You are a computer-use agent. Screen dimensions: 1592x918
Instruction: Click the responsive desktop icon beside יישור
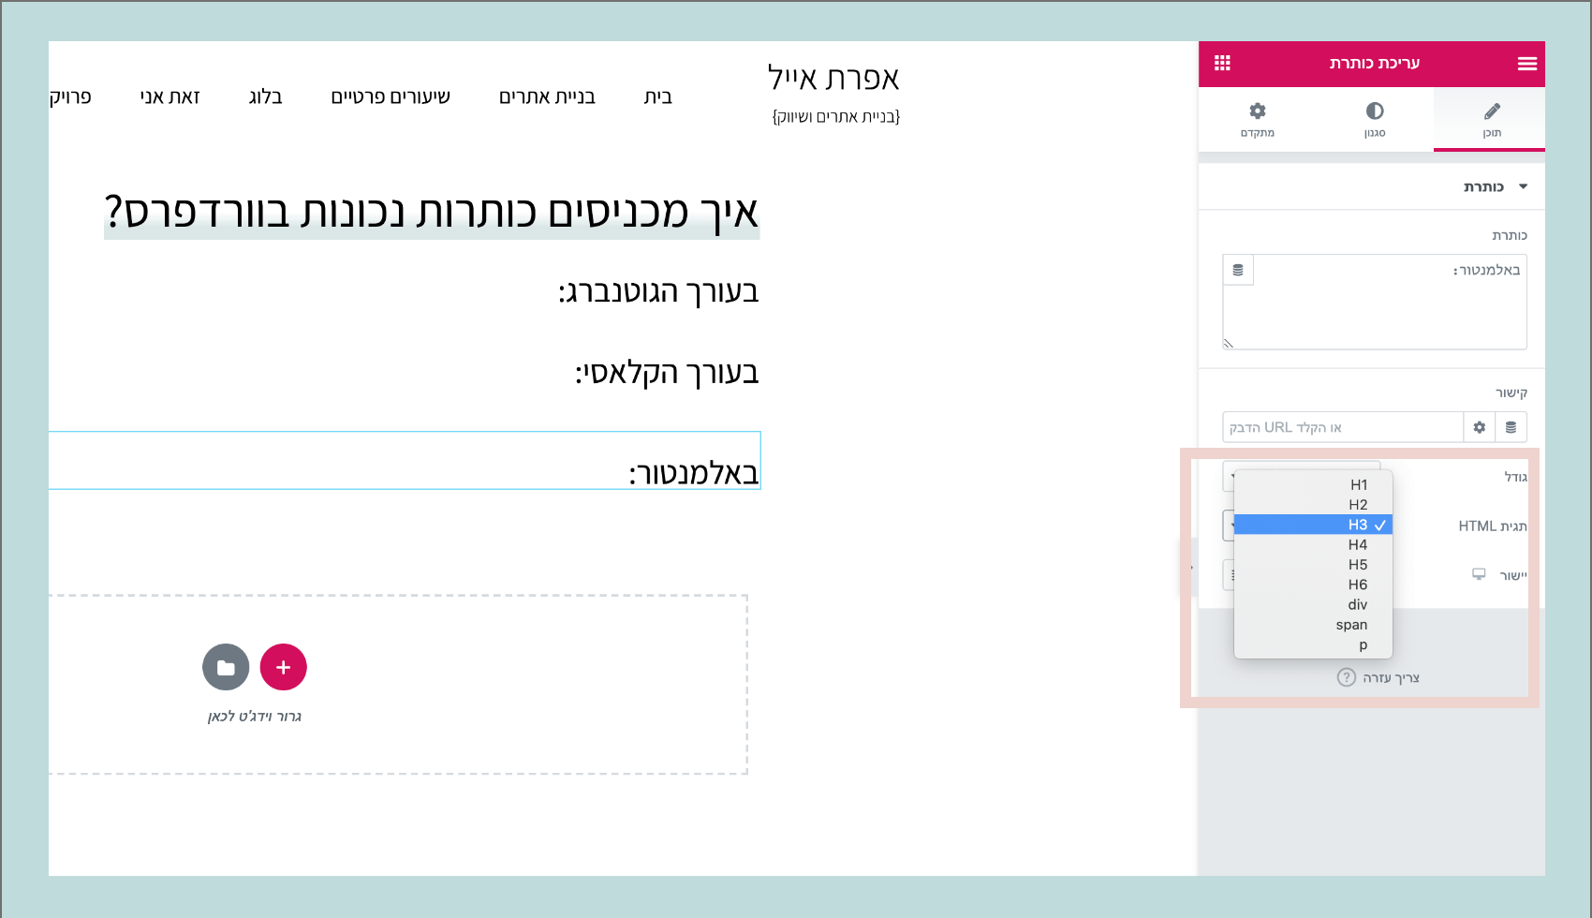1479,574
